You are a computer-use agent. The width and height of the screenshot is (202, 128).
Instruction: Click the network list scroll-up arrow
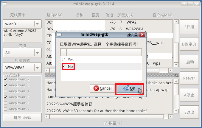pos(176,22)
